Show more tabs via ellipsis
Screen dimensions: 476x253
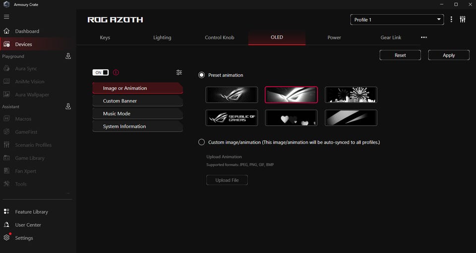[424, 37]
